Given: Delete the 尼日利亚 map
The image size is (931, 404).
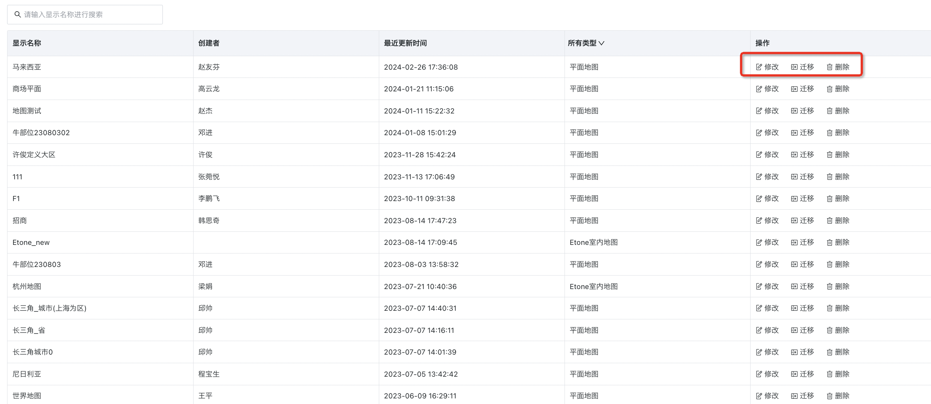Looking at the screenshot, I should 838,374.
